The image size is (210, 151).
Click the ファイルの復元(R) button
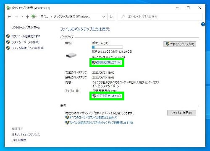click(181, 113)
